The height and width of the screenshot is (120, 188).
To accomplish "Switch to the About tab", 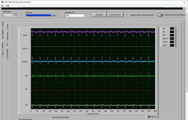I will (3, 24).
